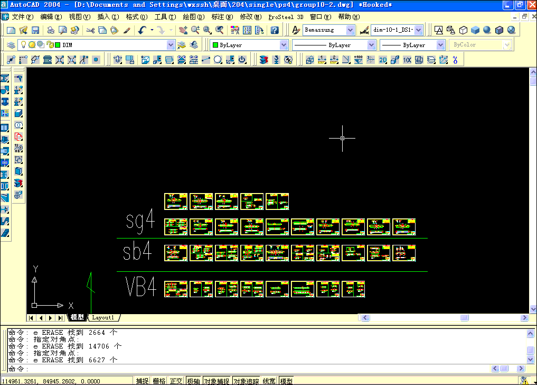Open the Bemassung text style dropdown

pos(350,30)
